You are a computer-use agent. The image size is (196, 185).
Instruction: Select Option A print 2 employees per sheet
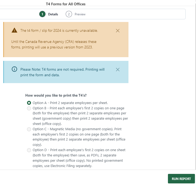tap(29, 103)
